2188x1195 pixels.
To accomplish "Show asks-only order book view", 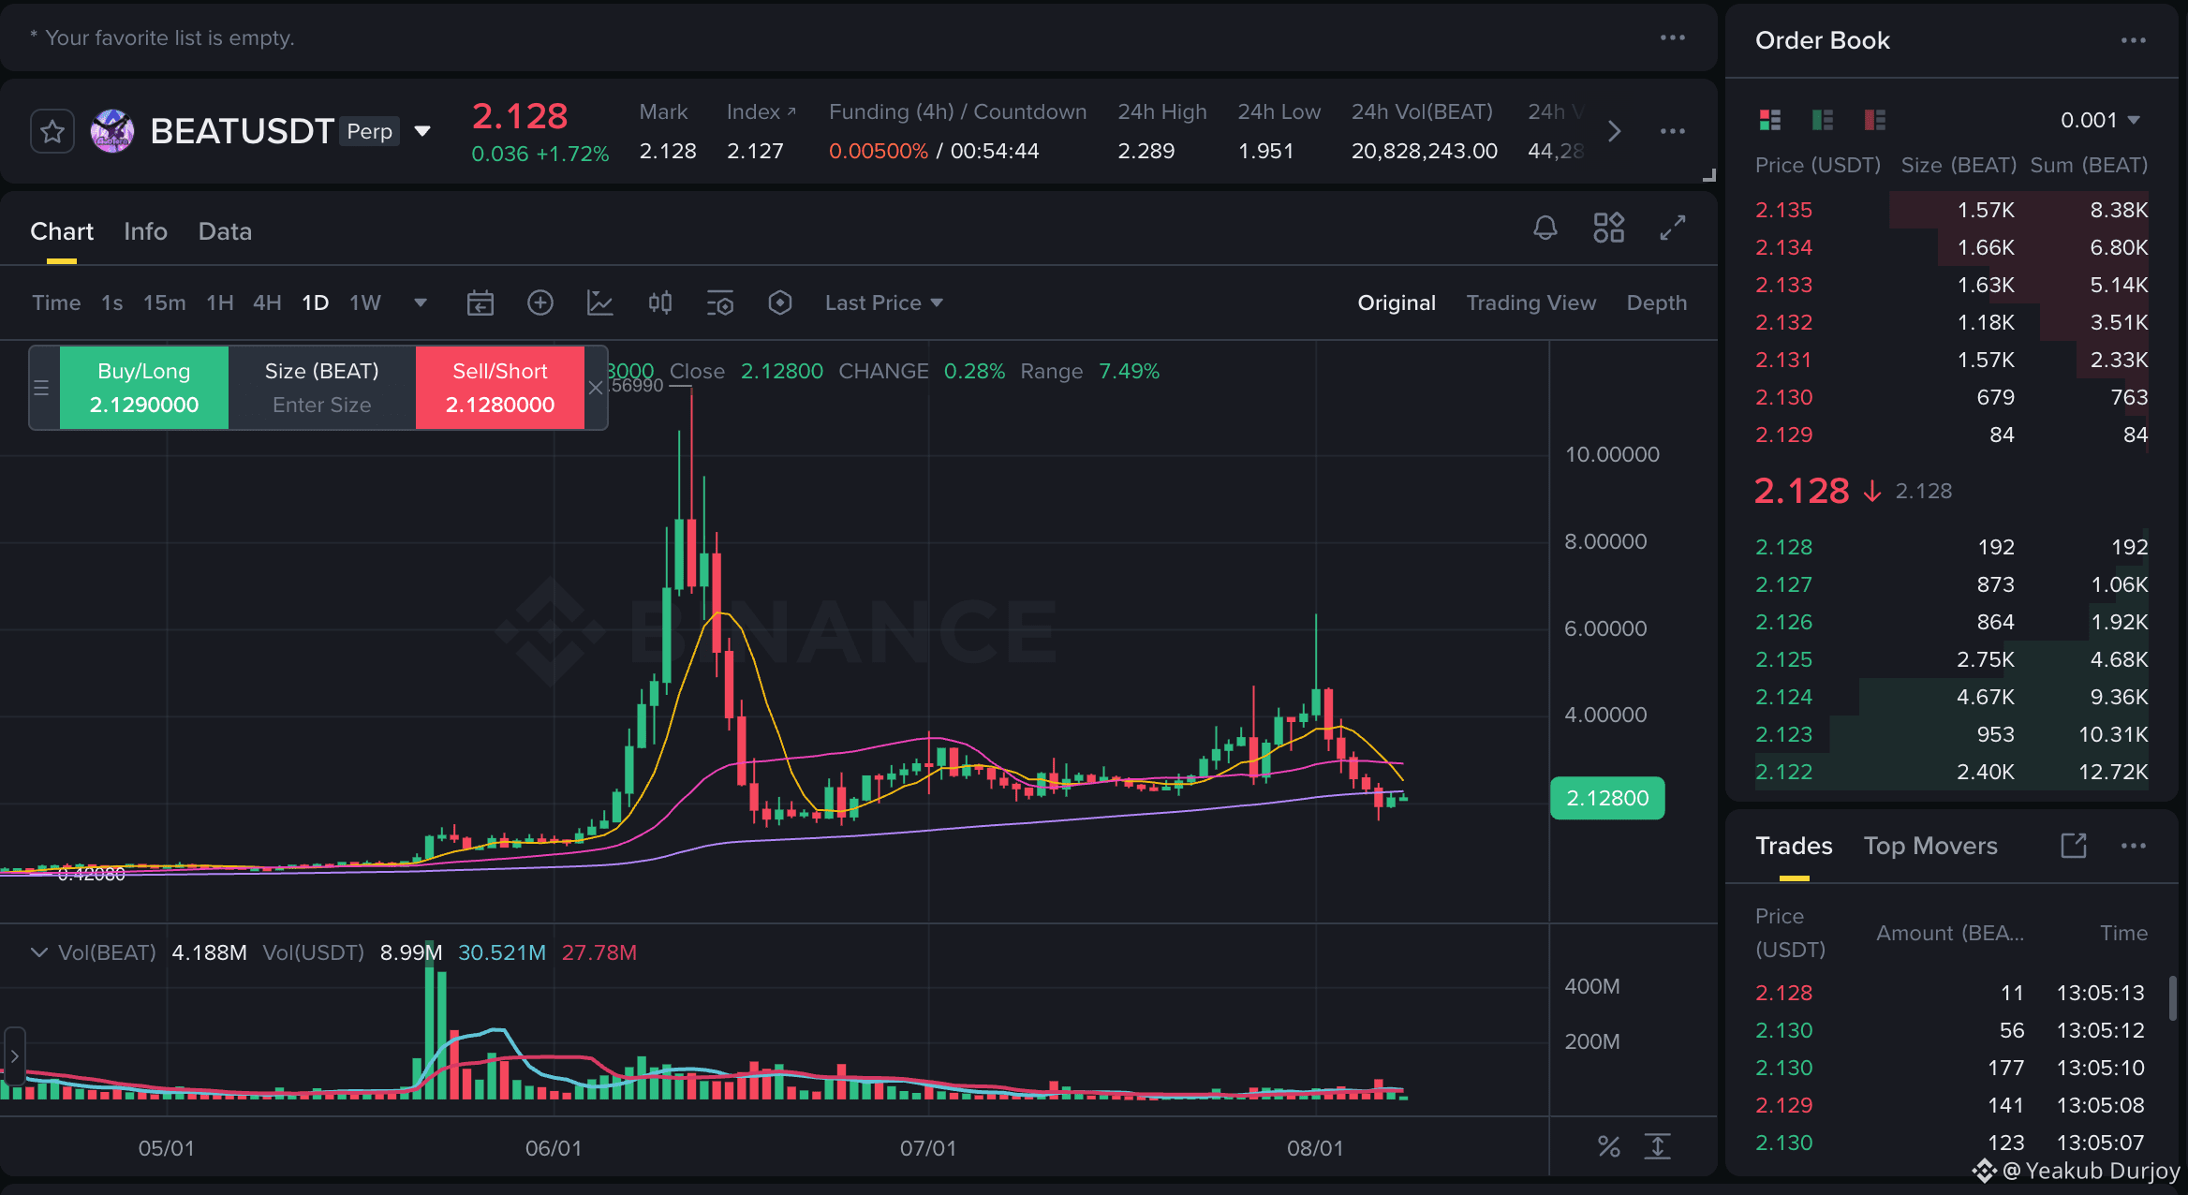I will click(x=1875, y=120).
